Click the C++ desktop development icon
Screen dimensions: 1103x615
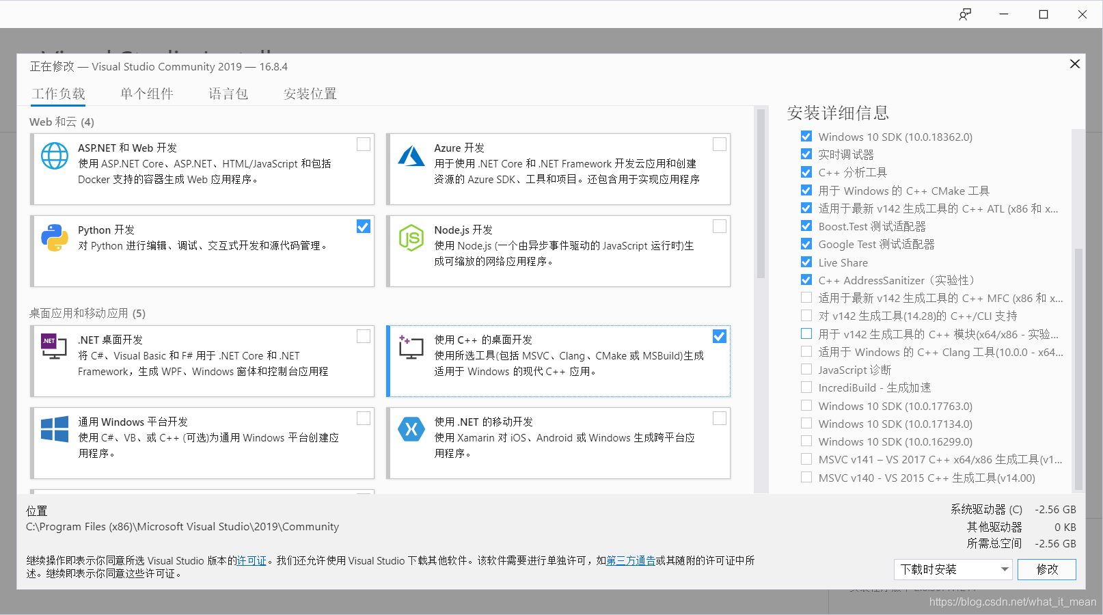[x=411, y=347]
